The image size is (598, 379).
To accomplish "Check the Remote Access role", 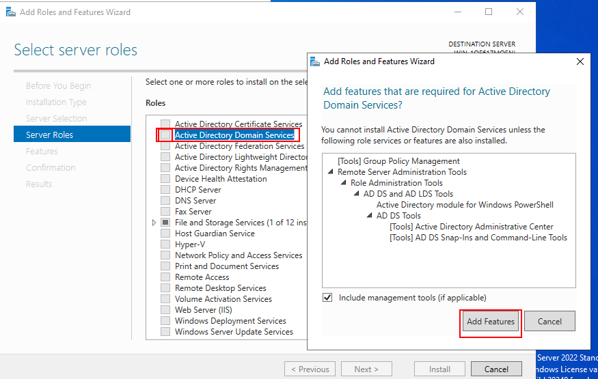I will [x=165, y=277].
